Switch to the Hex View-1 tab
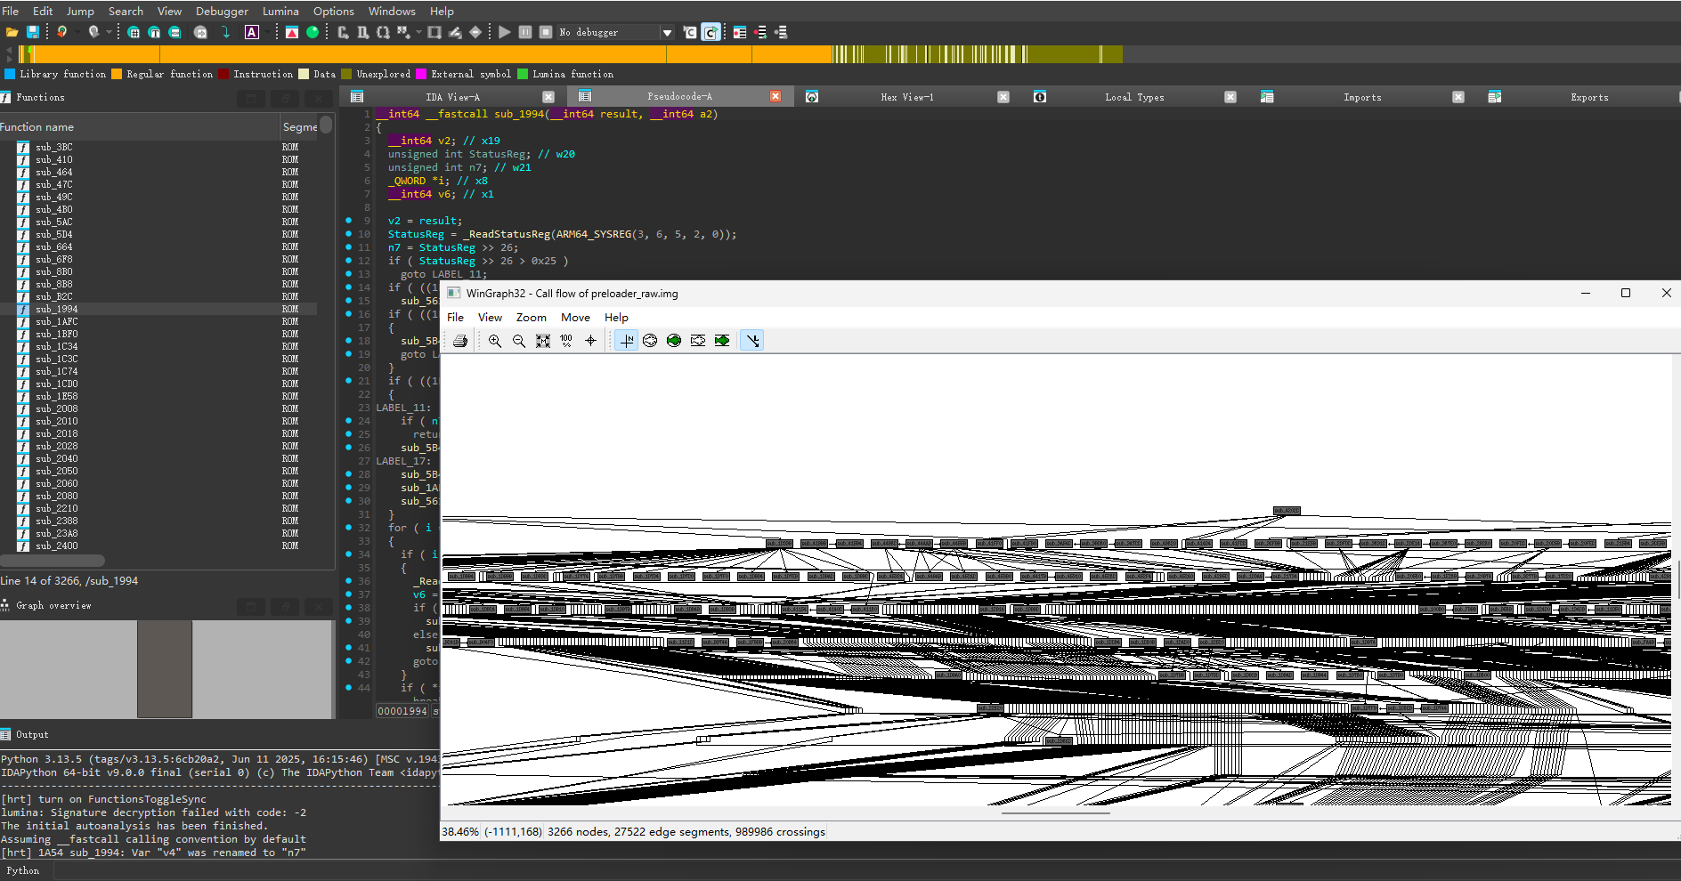This screenshot has height=881, width=1681. click(x=906, y=97)
